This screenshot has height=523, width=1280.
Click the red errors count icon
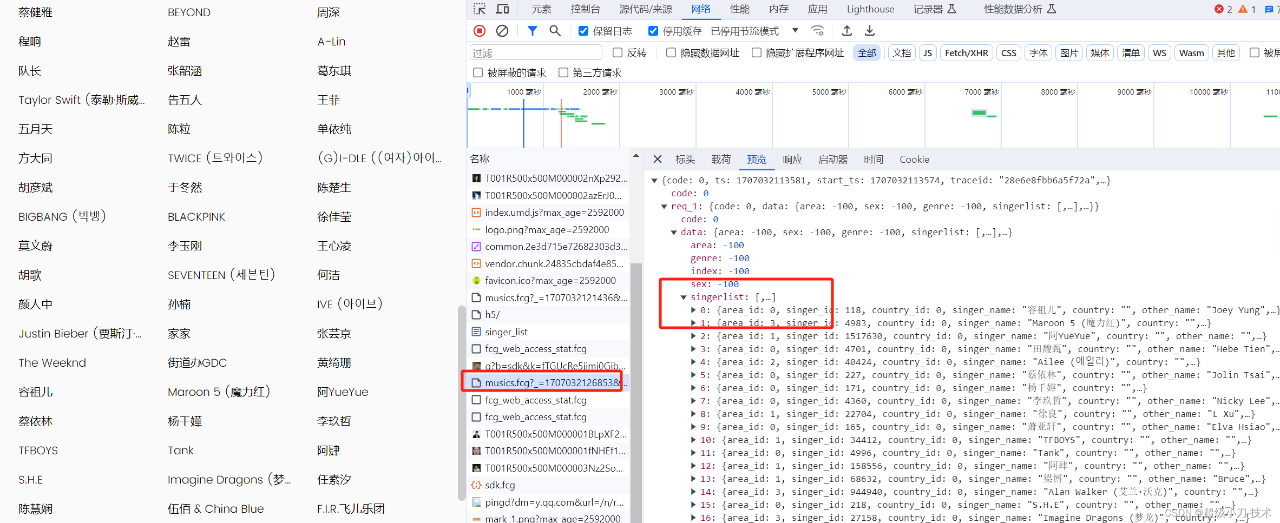[1219, 9]
